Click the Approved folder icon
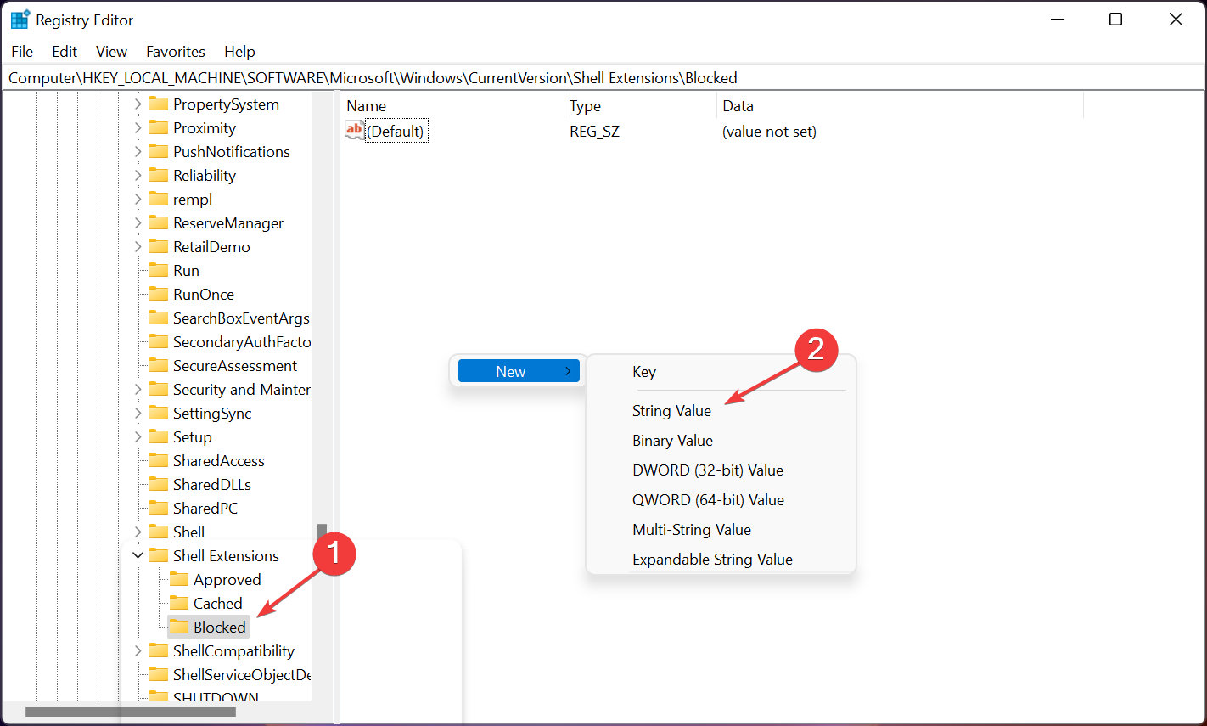Screen dimensions: 1207x726 tap(178, 580)
